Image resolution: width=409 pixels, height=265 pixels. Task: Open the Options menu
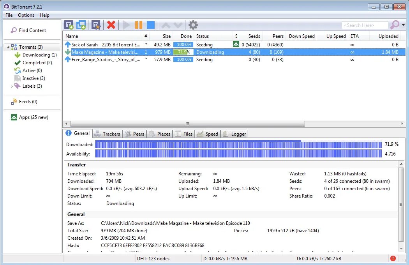(26, 15)
